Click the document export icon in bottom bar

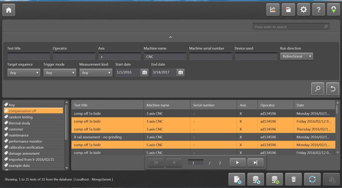(x=237, y=180)
